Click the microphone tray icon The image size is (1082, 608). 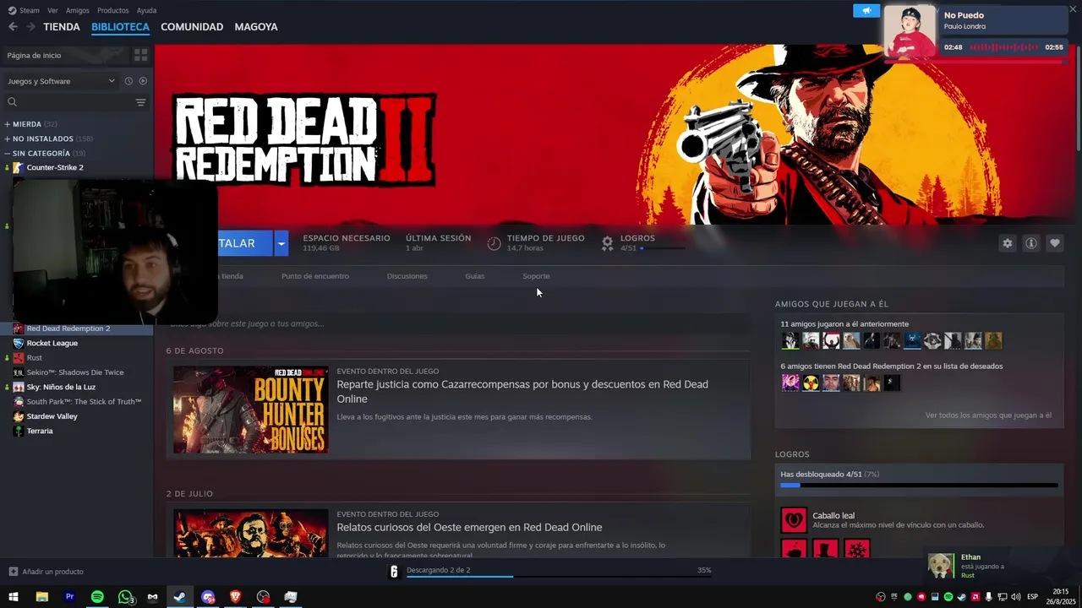[989, 597]
